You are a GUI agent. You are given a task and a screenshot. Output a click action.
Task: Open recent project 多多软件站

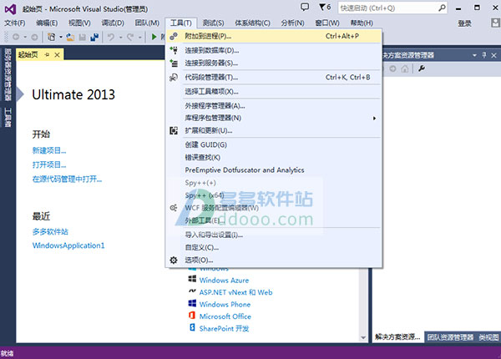tap(50, 231)
